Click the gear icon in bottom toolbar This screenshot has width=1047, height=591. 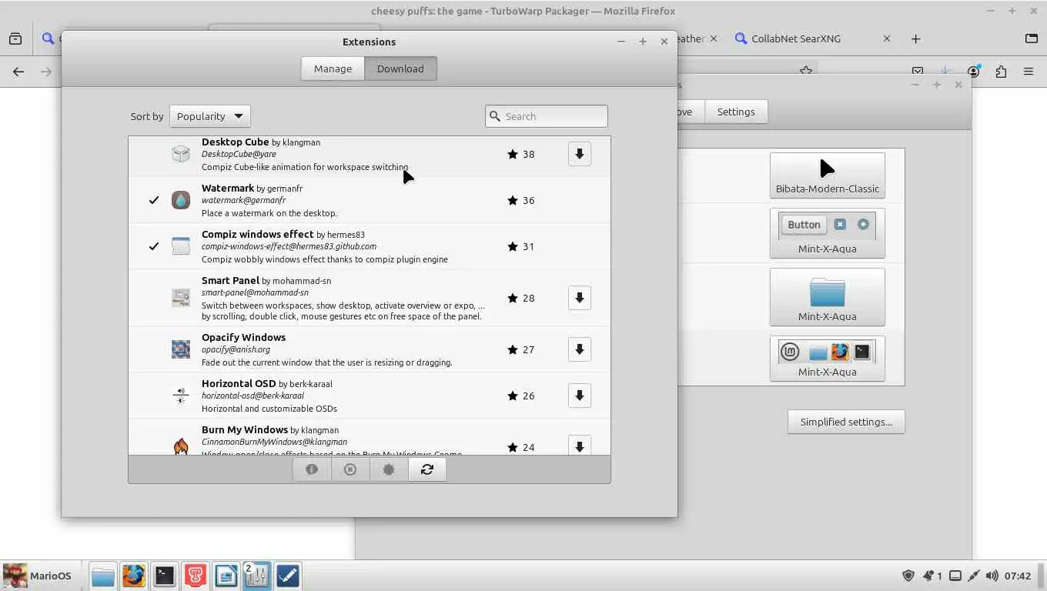pos(389,469)
